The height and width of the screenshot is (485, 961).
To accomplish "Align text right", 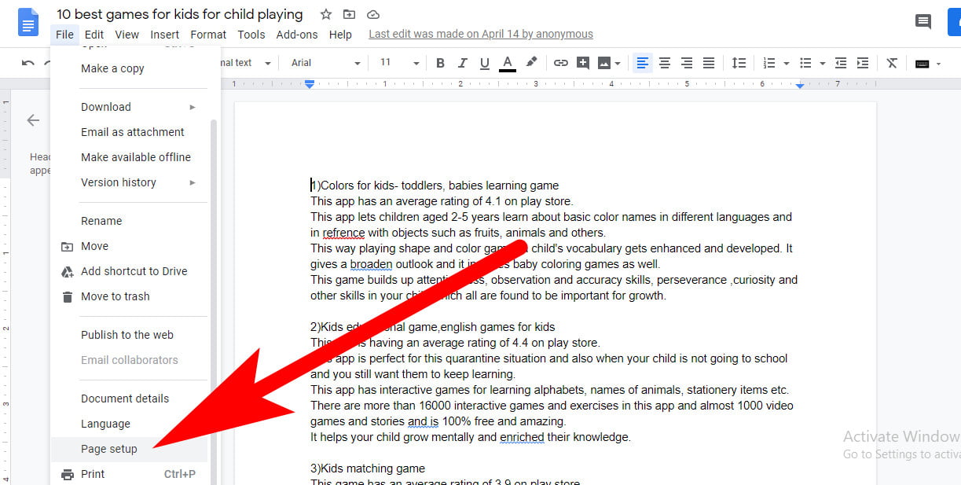I will 687,63.
